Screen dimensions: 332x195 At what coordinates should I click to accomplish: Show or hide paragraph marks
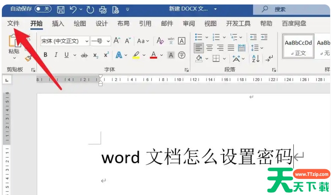coord(269,58)
